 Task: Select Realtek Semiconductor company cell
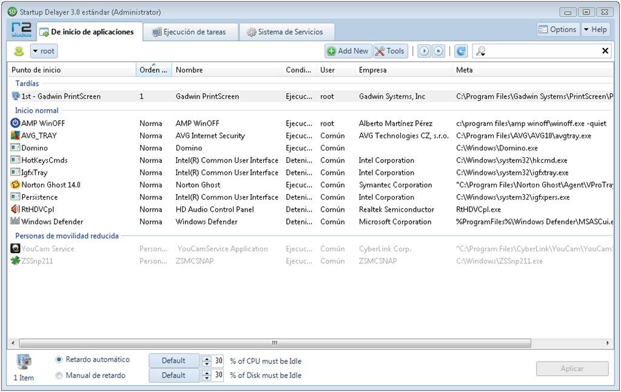pyautogui.click(x=397, y=209)
